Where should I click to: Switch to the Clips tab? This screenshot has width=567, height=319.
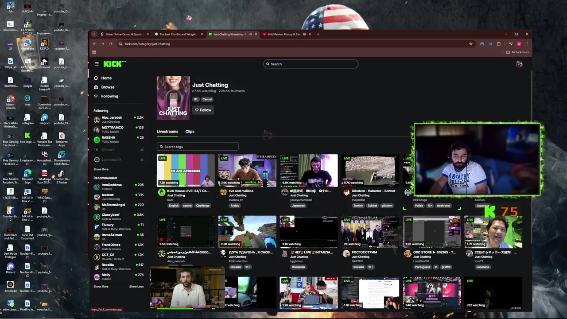190,132
